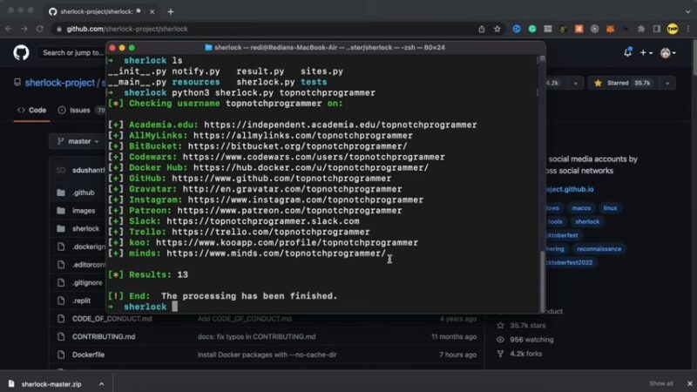This screenshot has width=697, height=392.
Task: Click the reconnaissance topic tag
Action: (599, 249)
